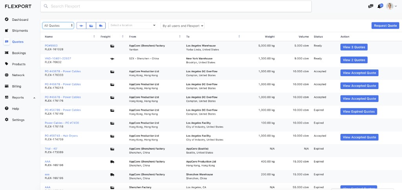
Task: View Accepted Quote for Hair Dryers
Action: [359, 137]
